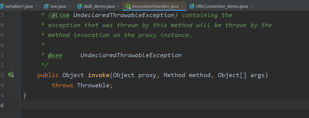Click the Throwable type in throws clause
Screen dimensions: 309x118
93,85
